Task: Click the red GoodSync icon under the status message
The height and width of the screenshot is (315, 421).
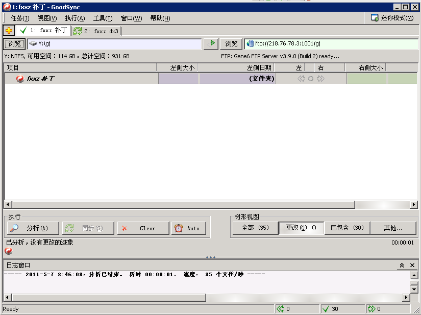Action: click(8, 251)
